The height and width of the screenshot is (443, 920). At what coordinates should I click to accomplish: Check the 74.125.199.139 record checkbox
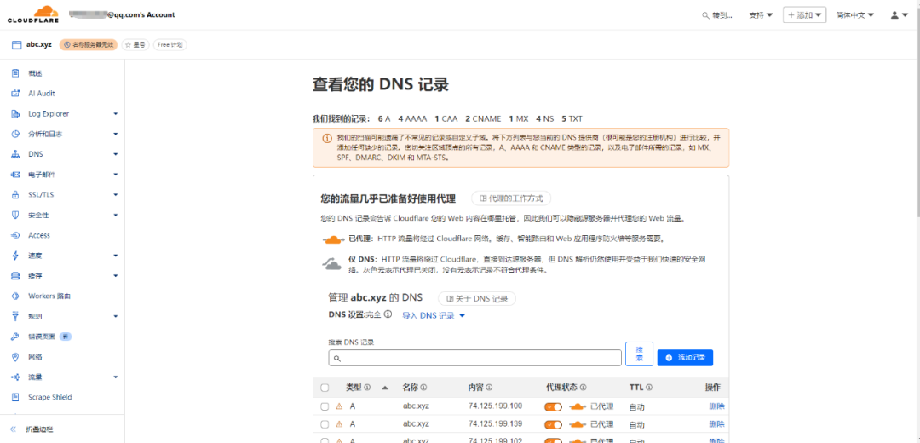(325, 423)
